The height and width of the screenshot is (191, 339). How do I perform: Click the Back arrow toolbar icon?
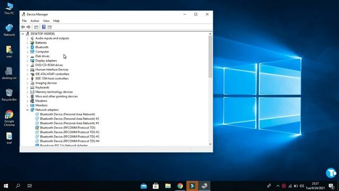23,27
